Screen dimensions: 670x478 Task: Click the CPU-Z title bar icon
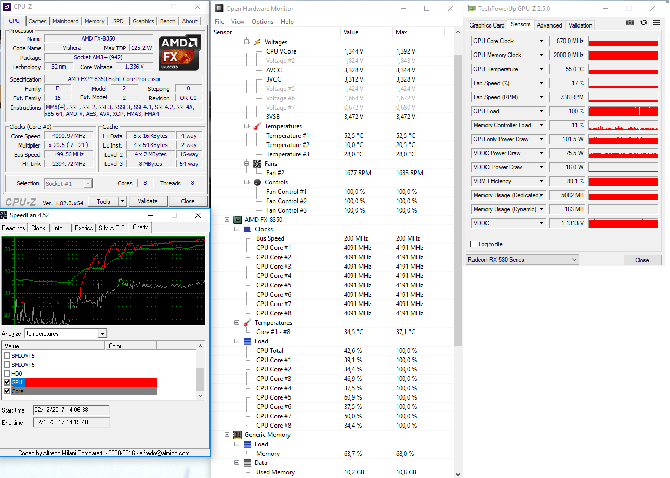click(6, 7)
